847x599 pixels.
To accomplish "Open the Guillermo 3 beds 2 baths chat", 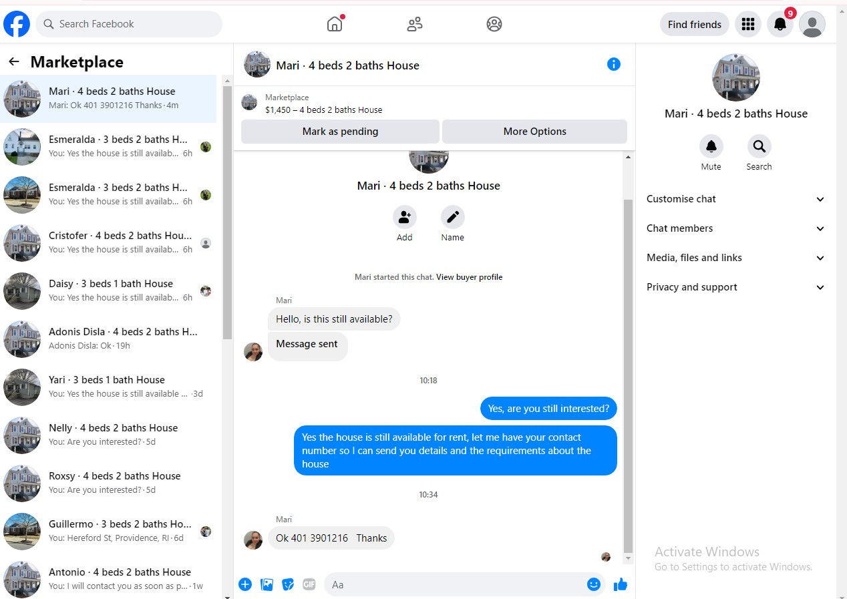I will coord(108,532).
